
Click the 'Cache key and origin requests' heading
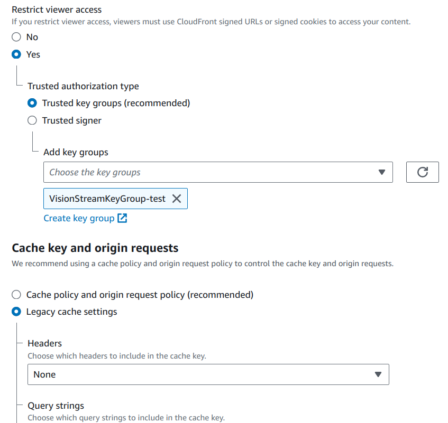[95, 248]
